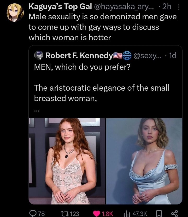Open the share icon
The height and width of the screenshot is (217, 188).
pyautogui.click(x=175, y=213)
